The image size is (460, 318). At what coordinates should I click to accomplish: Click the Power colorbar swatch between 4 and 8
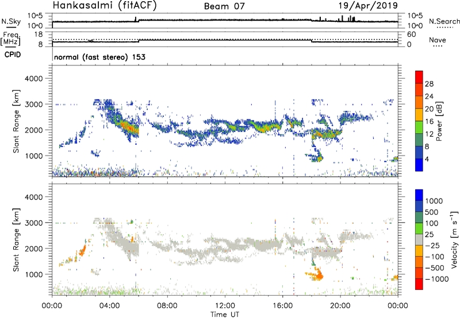click(419, 153)
